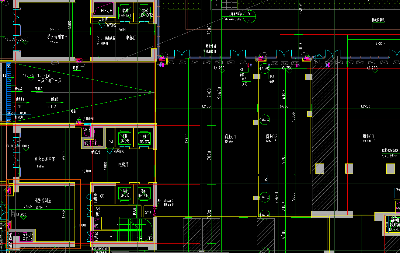Select the K2 callout label
Screen dimensions: 400x253
click(x=244, y=79)
